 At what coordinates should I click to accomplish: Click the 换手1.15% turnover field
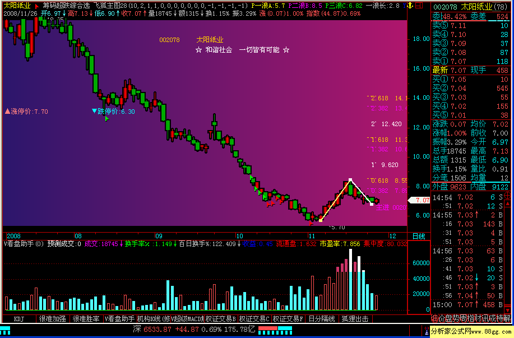449,169
